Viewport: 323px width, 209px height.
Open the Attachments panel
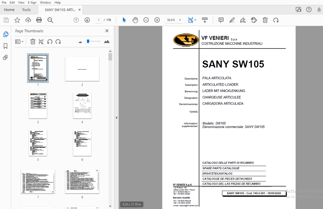coord(5,57)
